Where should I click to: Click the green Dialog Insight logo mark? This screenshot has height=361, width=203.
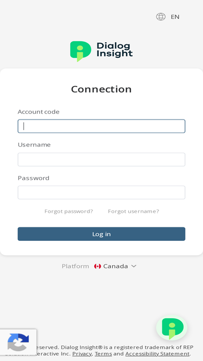click(80, 51)
